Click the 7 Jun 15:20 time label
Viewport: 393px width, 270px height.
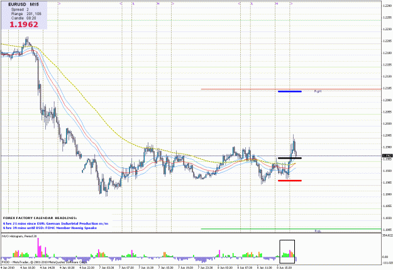165,267
